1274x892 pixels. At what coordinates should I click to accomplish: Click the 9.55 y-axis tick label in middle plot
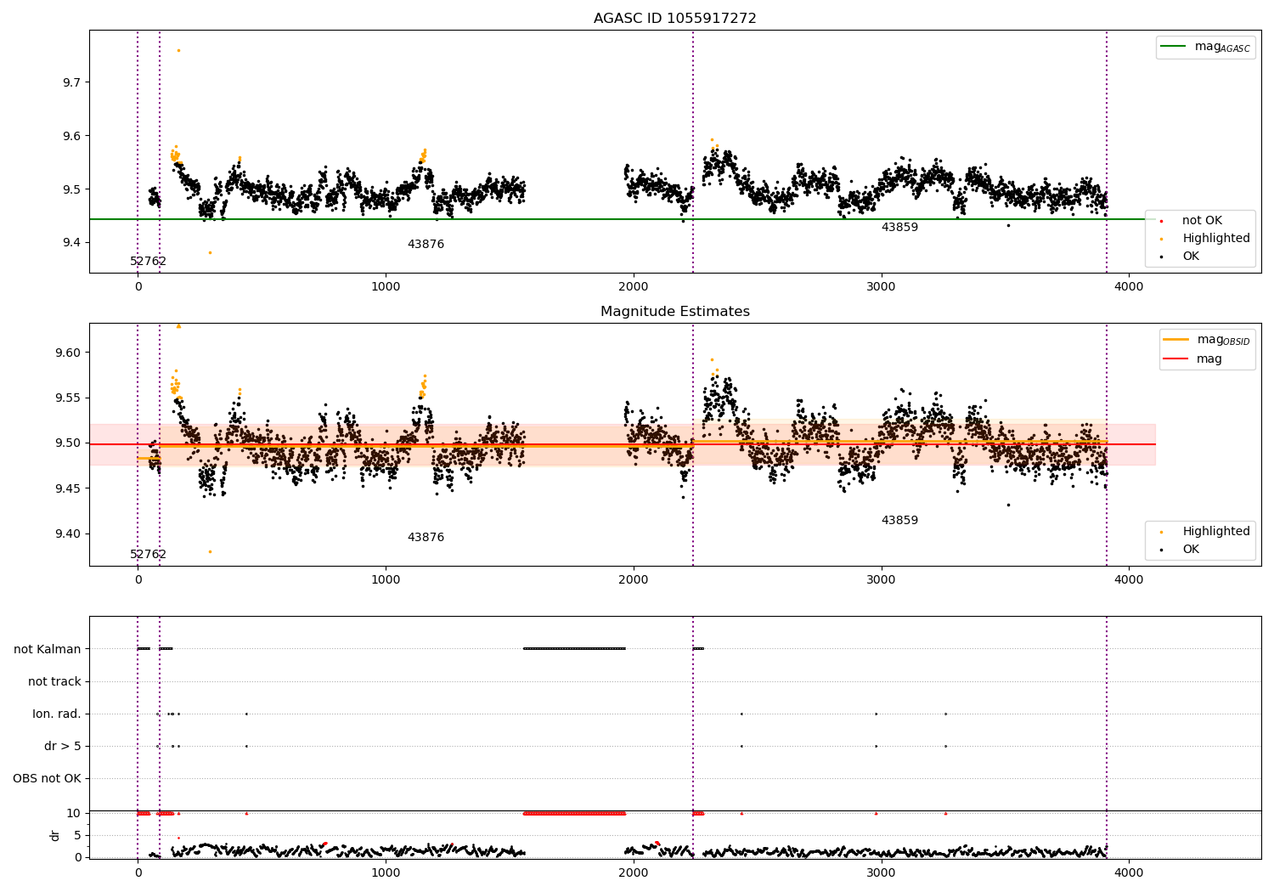point(69,398)
